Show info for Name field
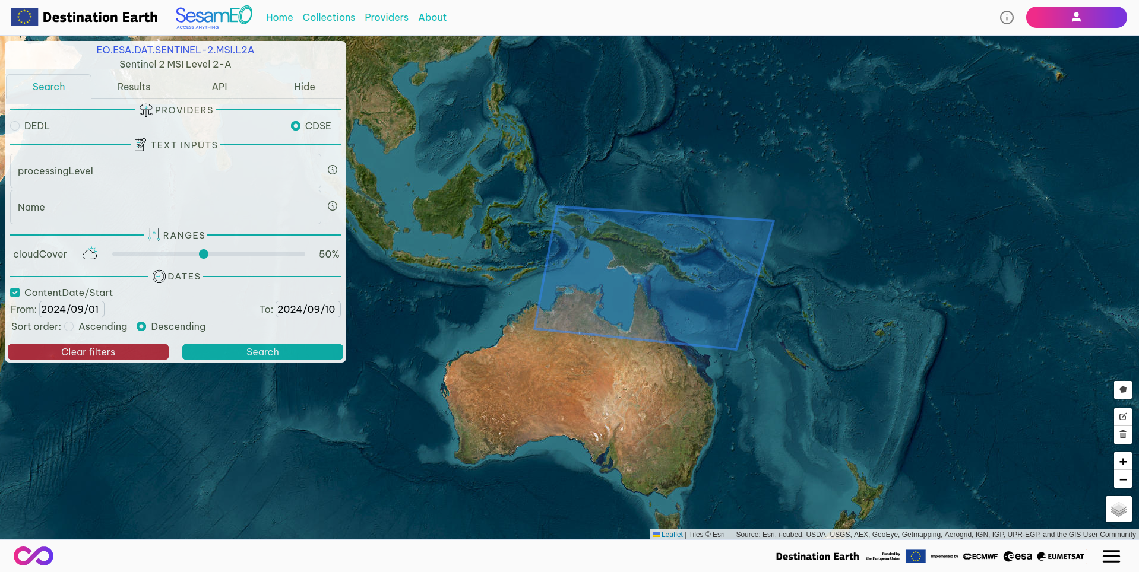The width and height of the screenshot is (1139, 572). tap(333, 206)
